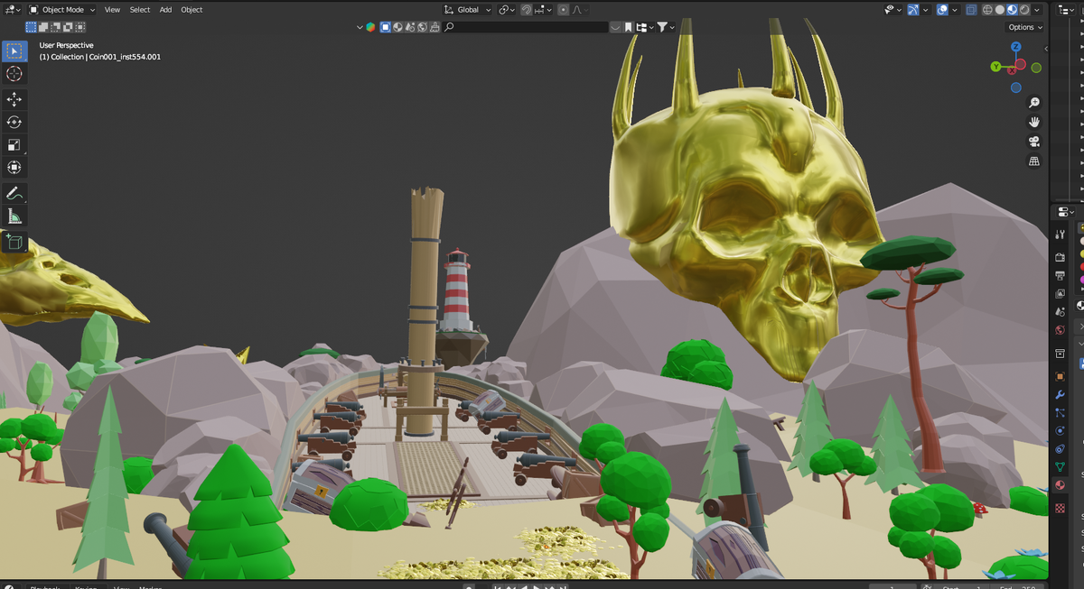This screenshot has height=589, width=1084.
Task: Open the Render properties tab
Action: click(1060, 257)
